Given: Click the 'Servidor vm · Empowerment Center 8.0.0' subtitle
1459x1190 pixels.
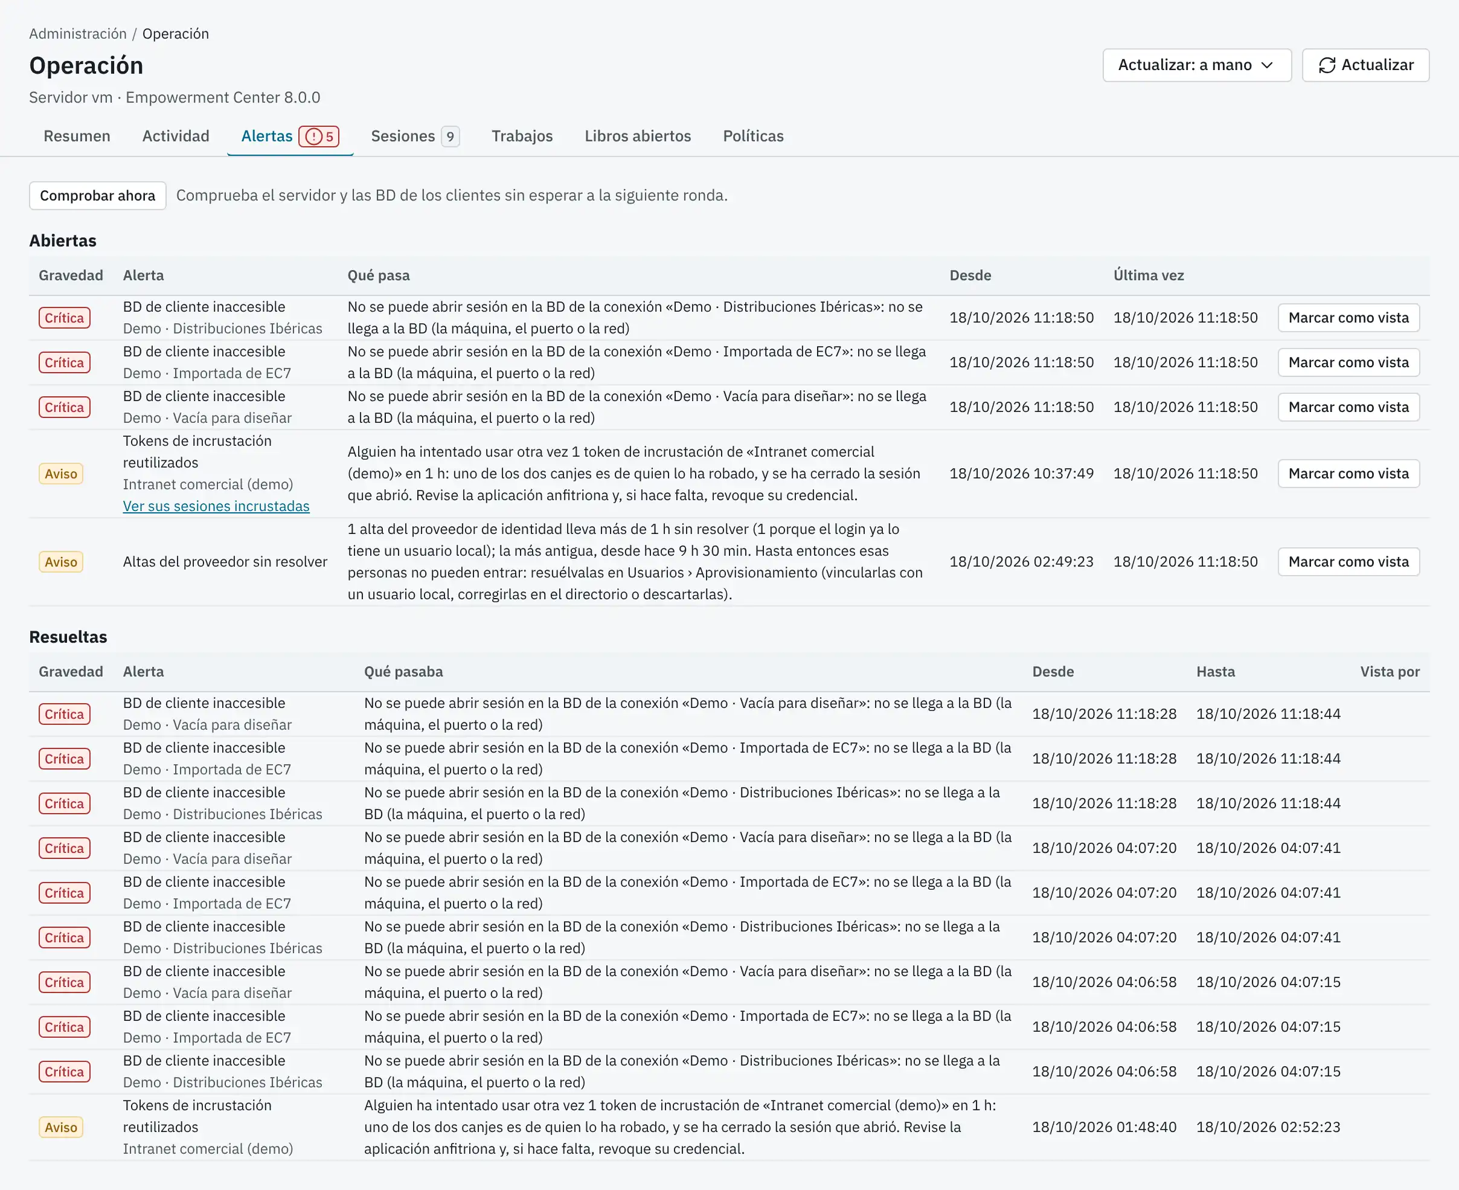Looking at the screenshot, I should click(x=174, y=97).
